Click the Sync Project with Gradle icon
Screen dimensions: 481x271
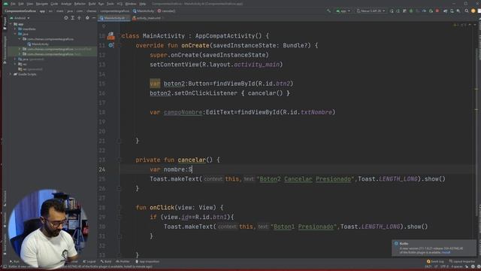pos(445,11)
